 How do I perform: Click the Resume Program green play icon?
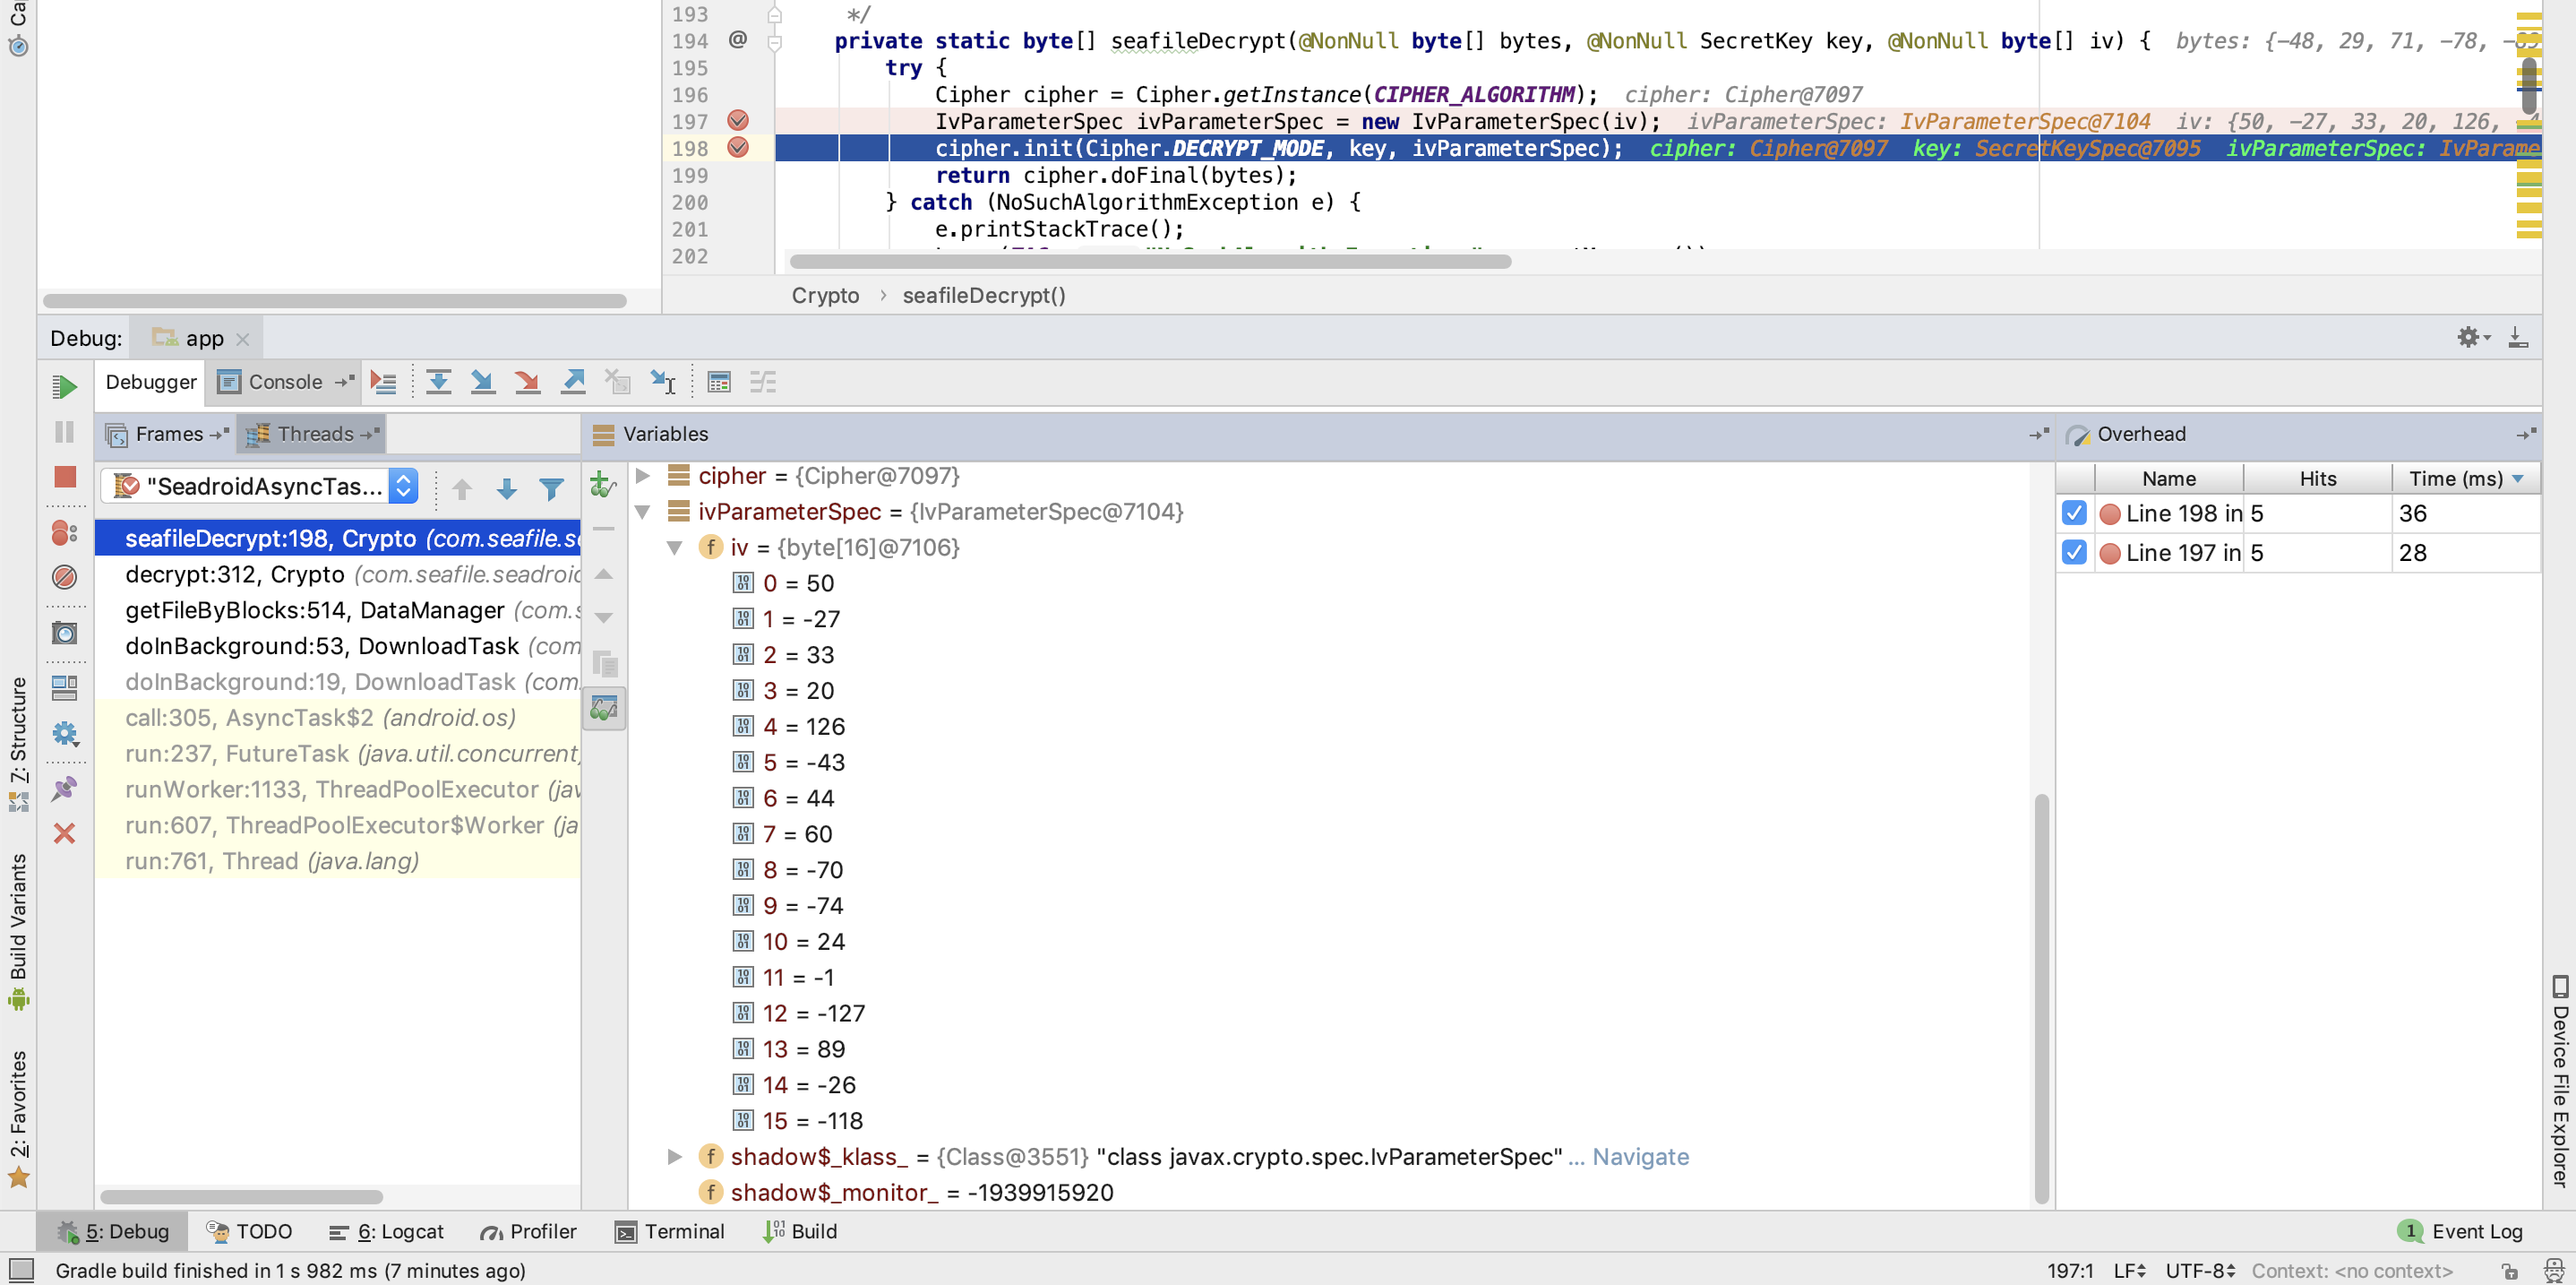(65, 386)
